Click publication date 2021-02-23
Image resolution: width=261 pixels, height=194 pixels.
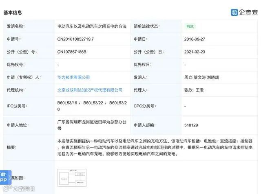[195, 52]
